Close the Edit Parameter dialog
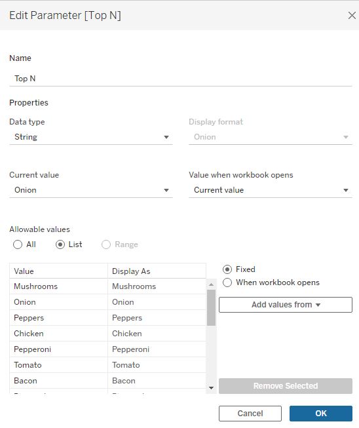This screenshot has width=359, height=428. tap(352, 15)
